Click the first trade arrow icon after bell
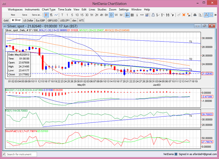Screen dimensions: 219x159 [x=158, y=15]
